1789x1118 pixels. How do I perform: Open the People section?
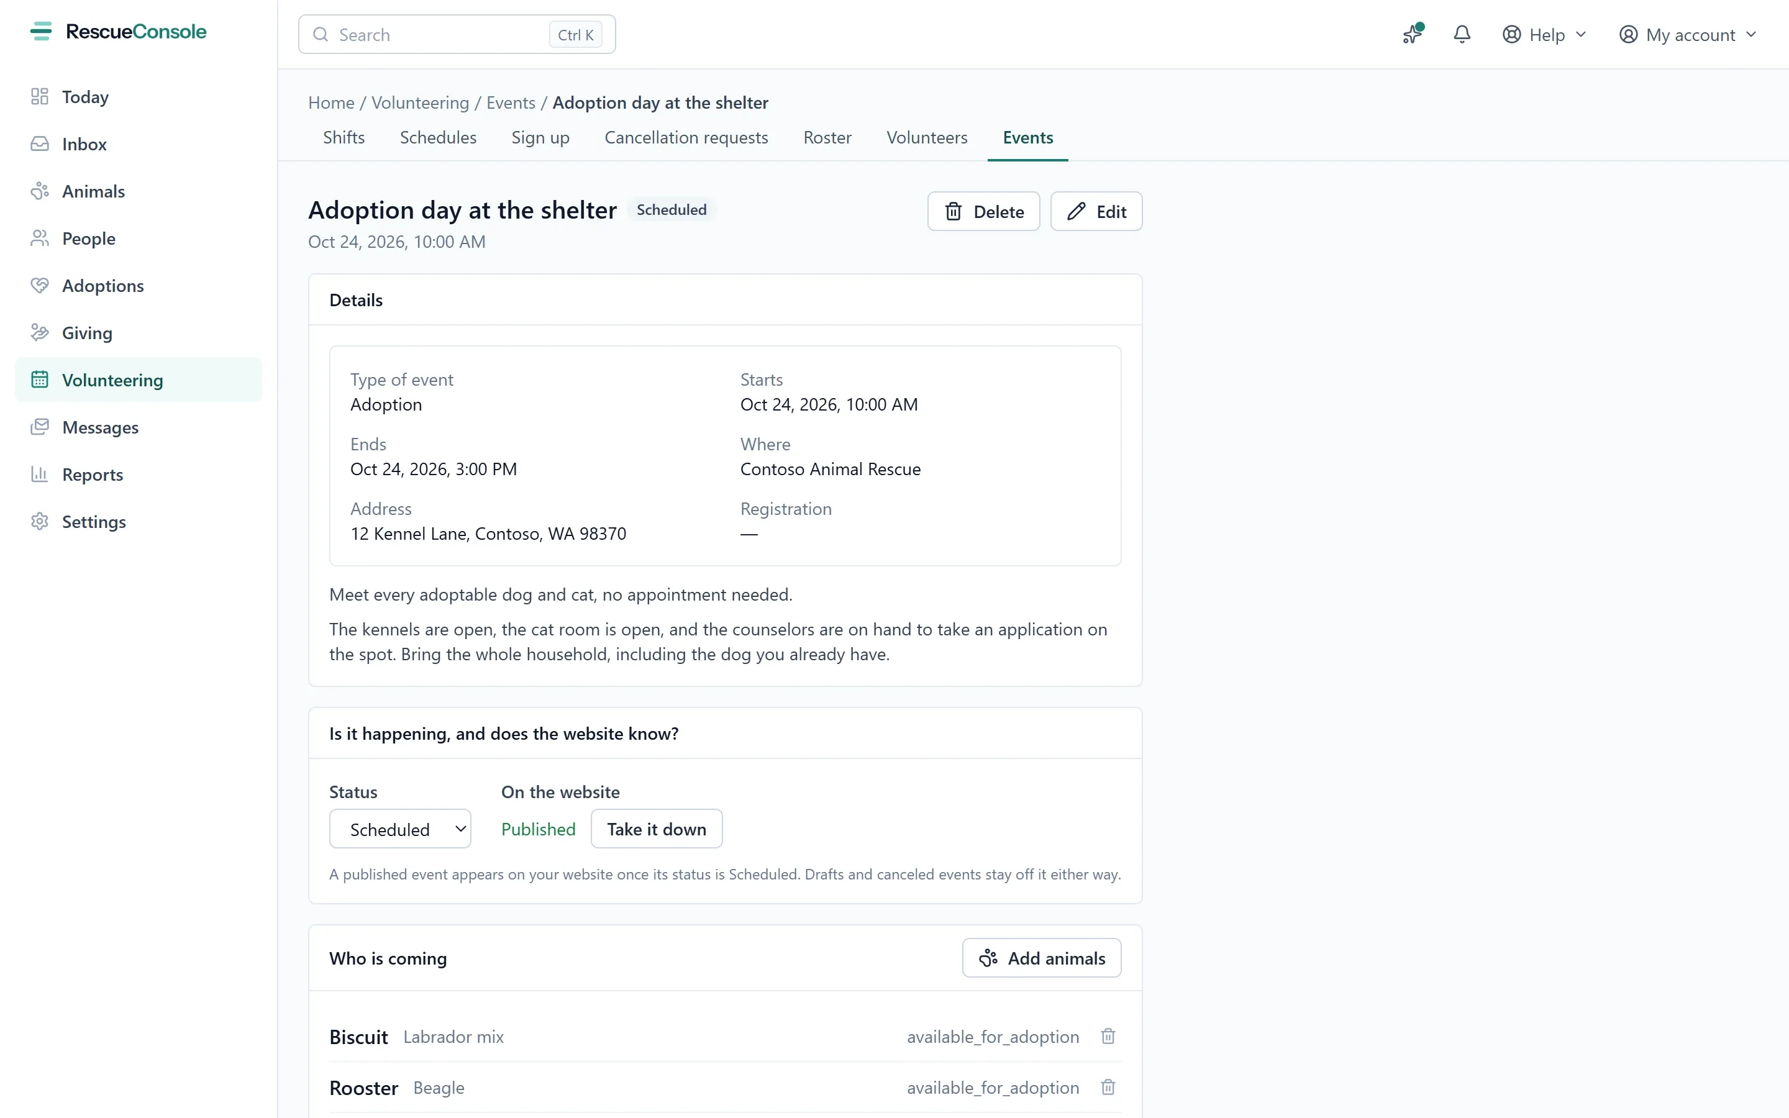coord(139,239)
